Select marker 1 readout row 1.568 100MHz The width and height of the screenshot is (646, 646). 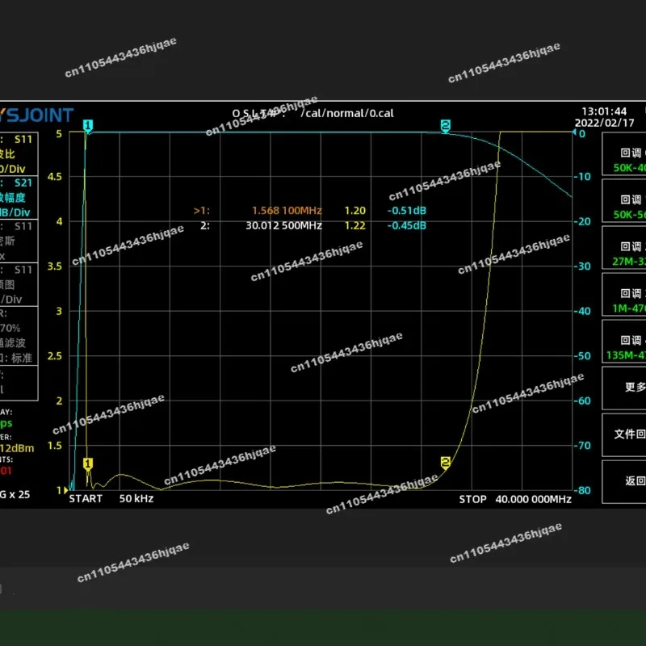pyautogui.click(x=310, y=211)
